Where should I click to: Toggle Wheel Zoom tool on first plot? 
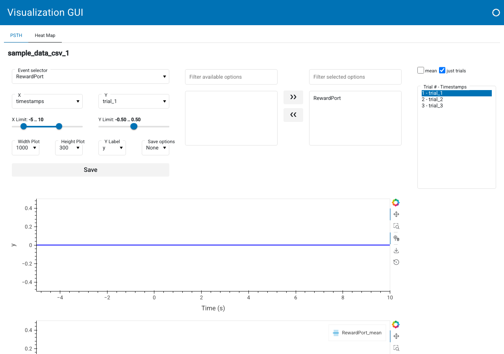coord(396,238)
